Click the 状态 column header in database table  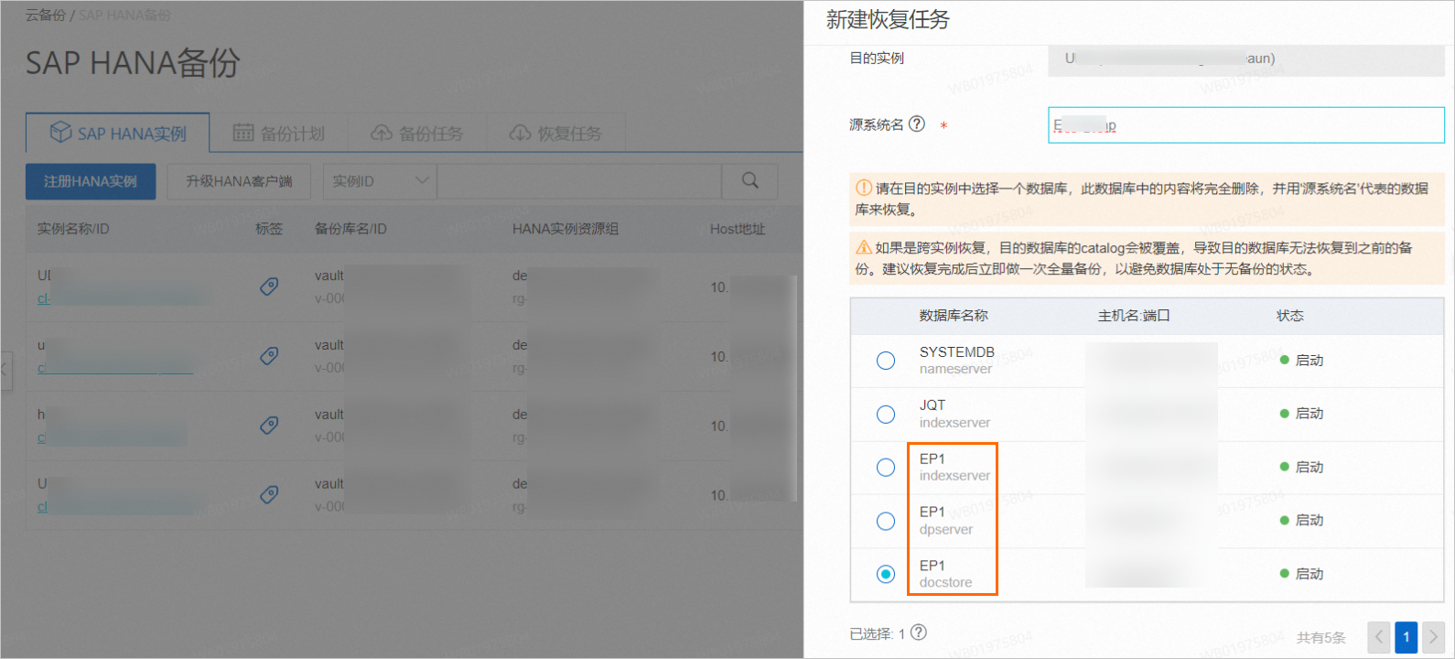(x=1290, y=316)
